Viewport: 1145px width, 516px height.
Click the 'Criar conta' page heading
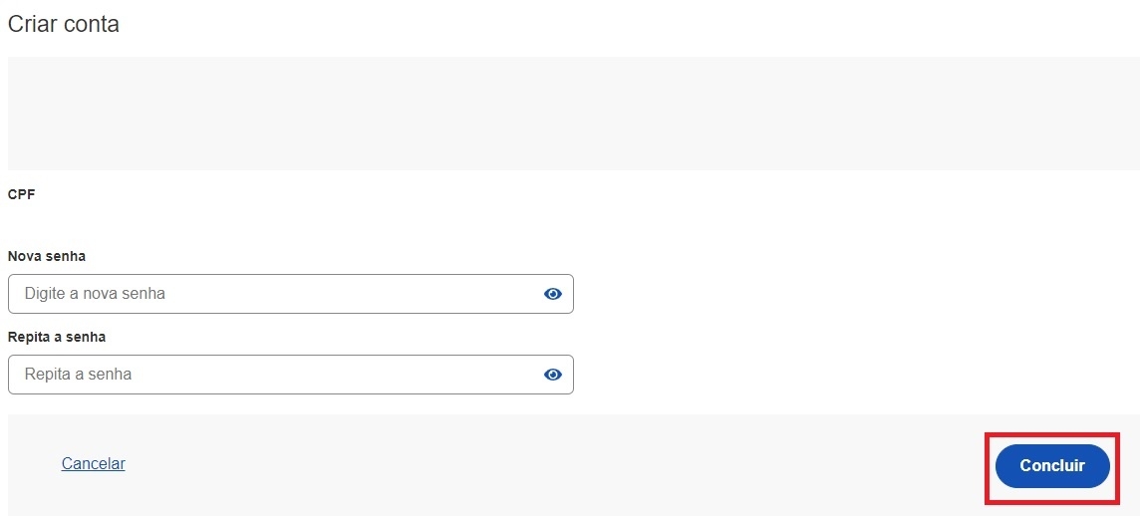64,24
